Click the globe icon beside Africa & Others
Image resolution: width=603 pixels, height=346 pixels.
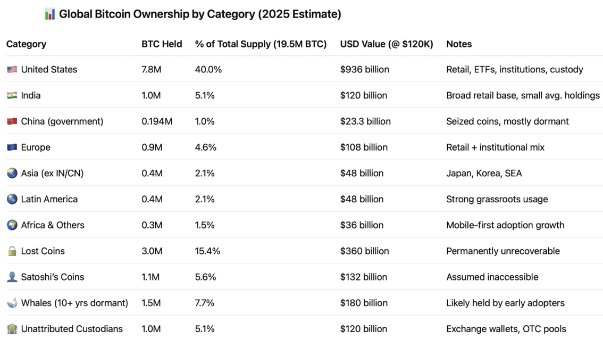click(12, 225)
